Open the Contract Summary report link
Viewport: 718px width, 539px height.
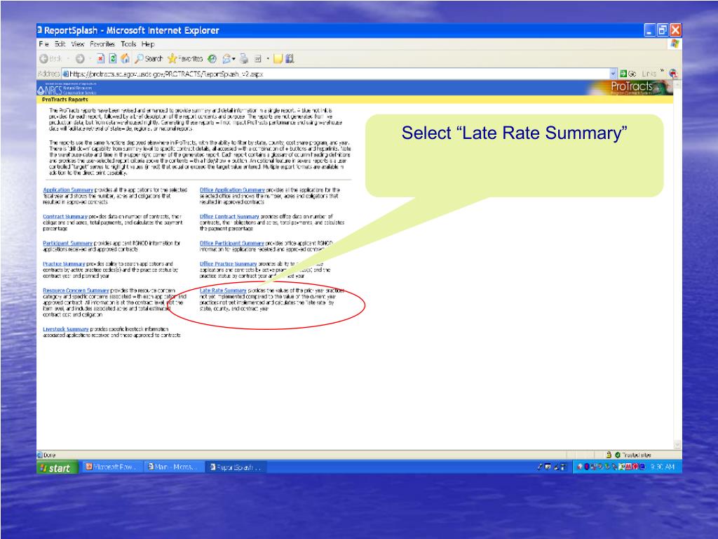coord(65,216)
